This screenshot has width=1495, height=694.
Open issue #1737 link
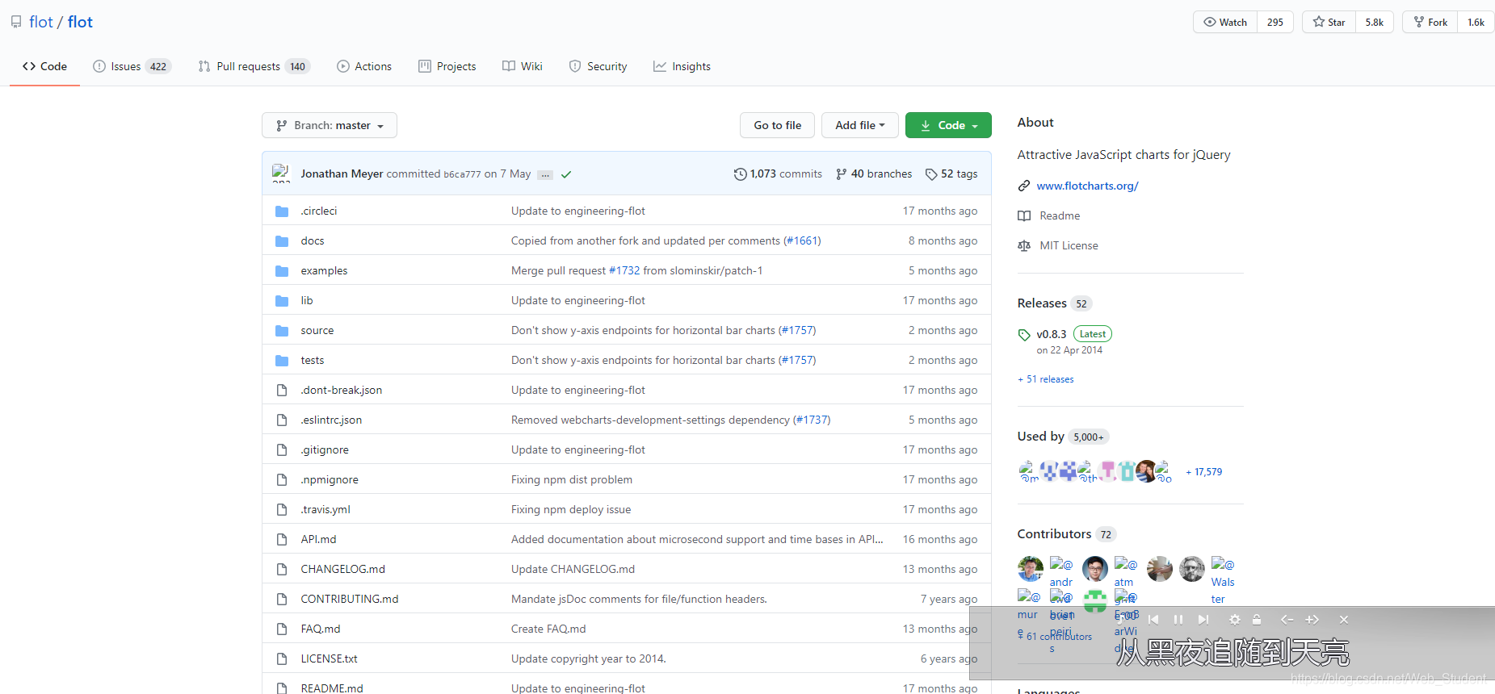pos(812,420)
